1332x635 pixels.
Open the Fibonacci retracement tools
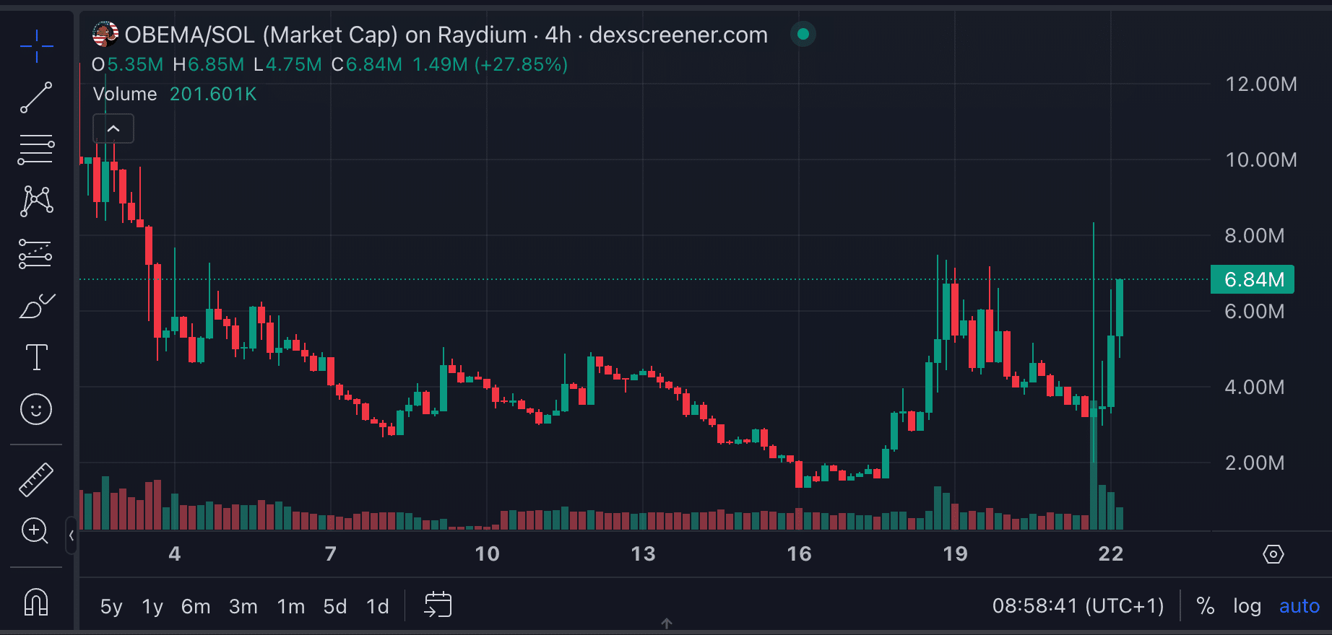[x=36, y=149]
